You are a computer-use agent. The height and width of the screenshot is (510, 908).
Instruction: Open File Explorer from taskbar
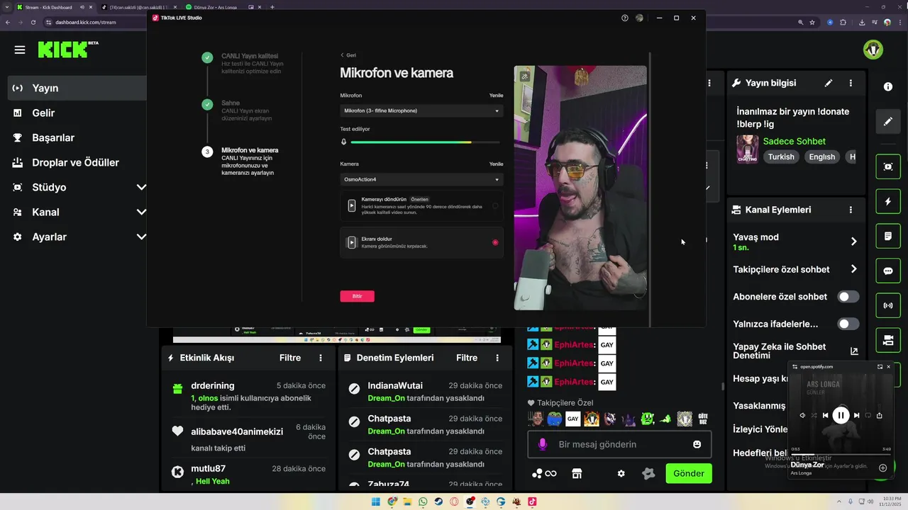click(408, 501)
